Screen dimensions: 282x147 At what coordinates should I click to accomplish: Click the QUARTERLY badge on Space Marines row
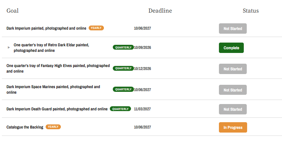(x=123, y=89)
